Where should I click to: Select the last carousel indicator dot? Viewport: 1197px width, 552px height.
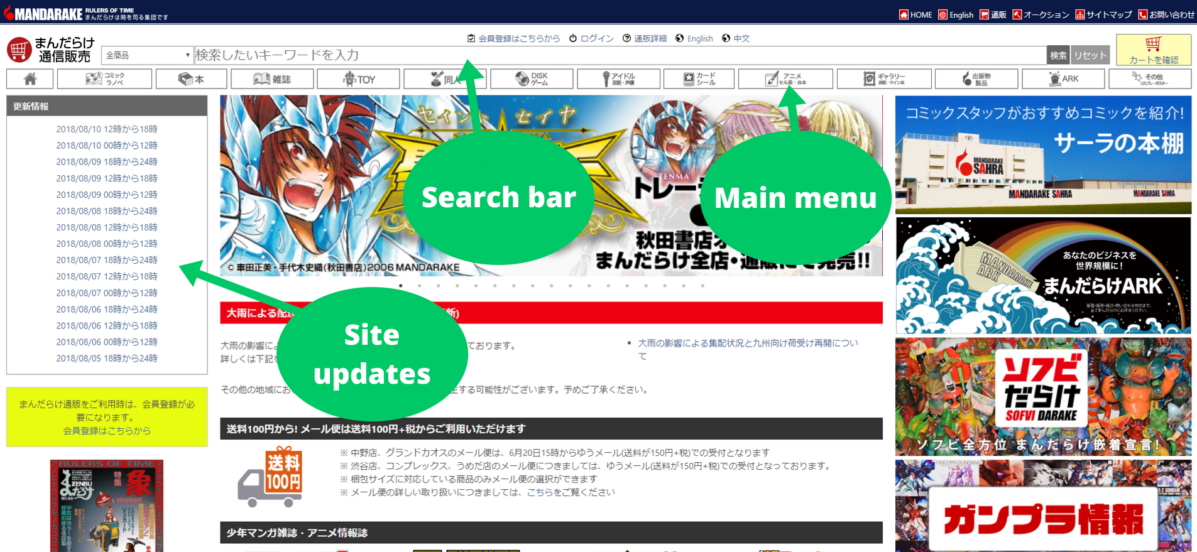click(702, 286)
